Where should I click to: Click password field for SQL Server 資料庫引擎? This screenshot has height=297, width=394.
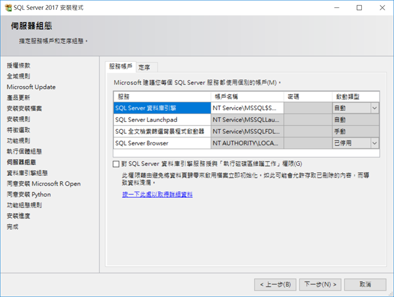pyautogui.click(x=308, y=108)
